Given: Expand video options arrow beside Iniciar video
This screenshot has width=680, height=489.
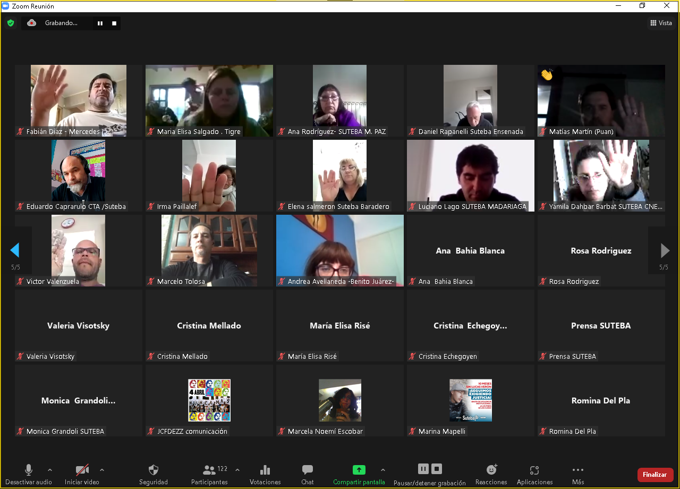Looking at the screenshot, I should tap(102, 470).
